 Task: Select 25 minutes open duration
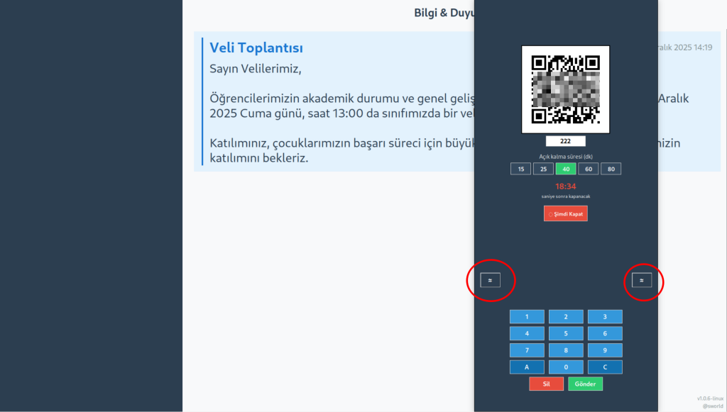point(543,169)
